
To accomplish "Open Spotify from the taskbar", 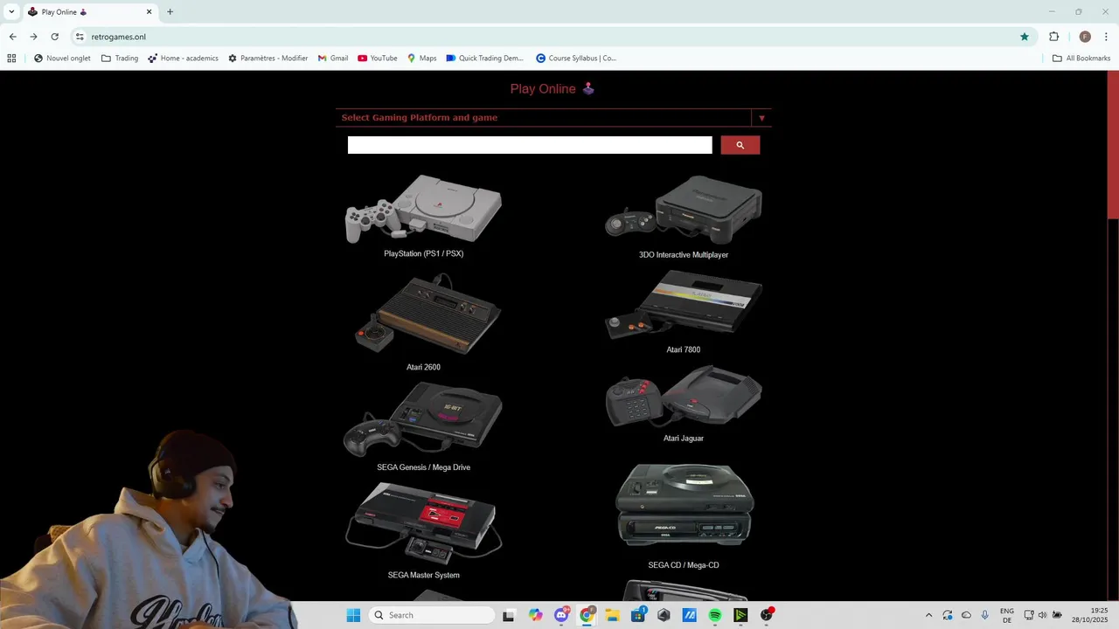I will tap(715, 615).
